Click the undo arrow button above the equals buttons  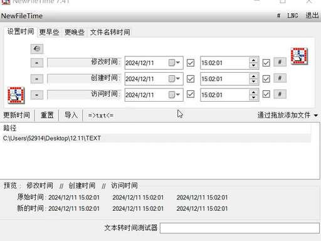coord(37,49)
